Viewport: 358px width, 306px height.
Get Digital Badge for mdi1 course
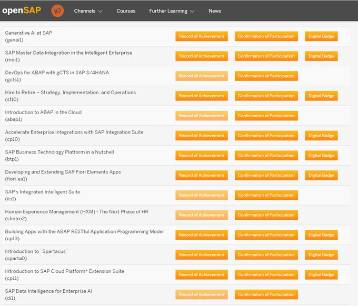click(x=321, y=56)
